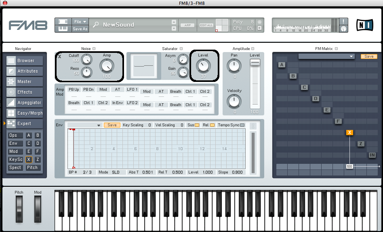Toggle the Sus sustain loop switch
The width and height of the screenshot is (383, 232).
[x=197, y=125]
